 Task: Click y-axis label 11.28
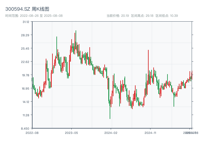(26, 115)
